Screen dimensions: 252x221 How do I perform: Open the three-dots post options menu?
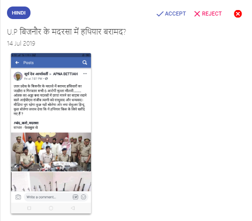point(85,74)
